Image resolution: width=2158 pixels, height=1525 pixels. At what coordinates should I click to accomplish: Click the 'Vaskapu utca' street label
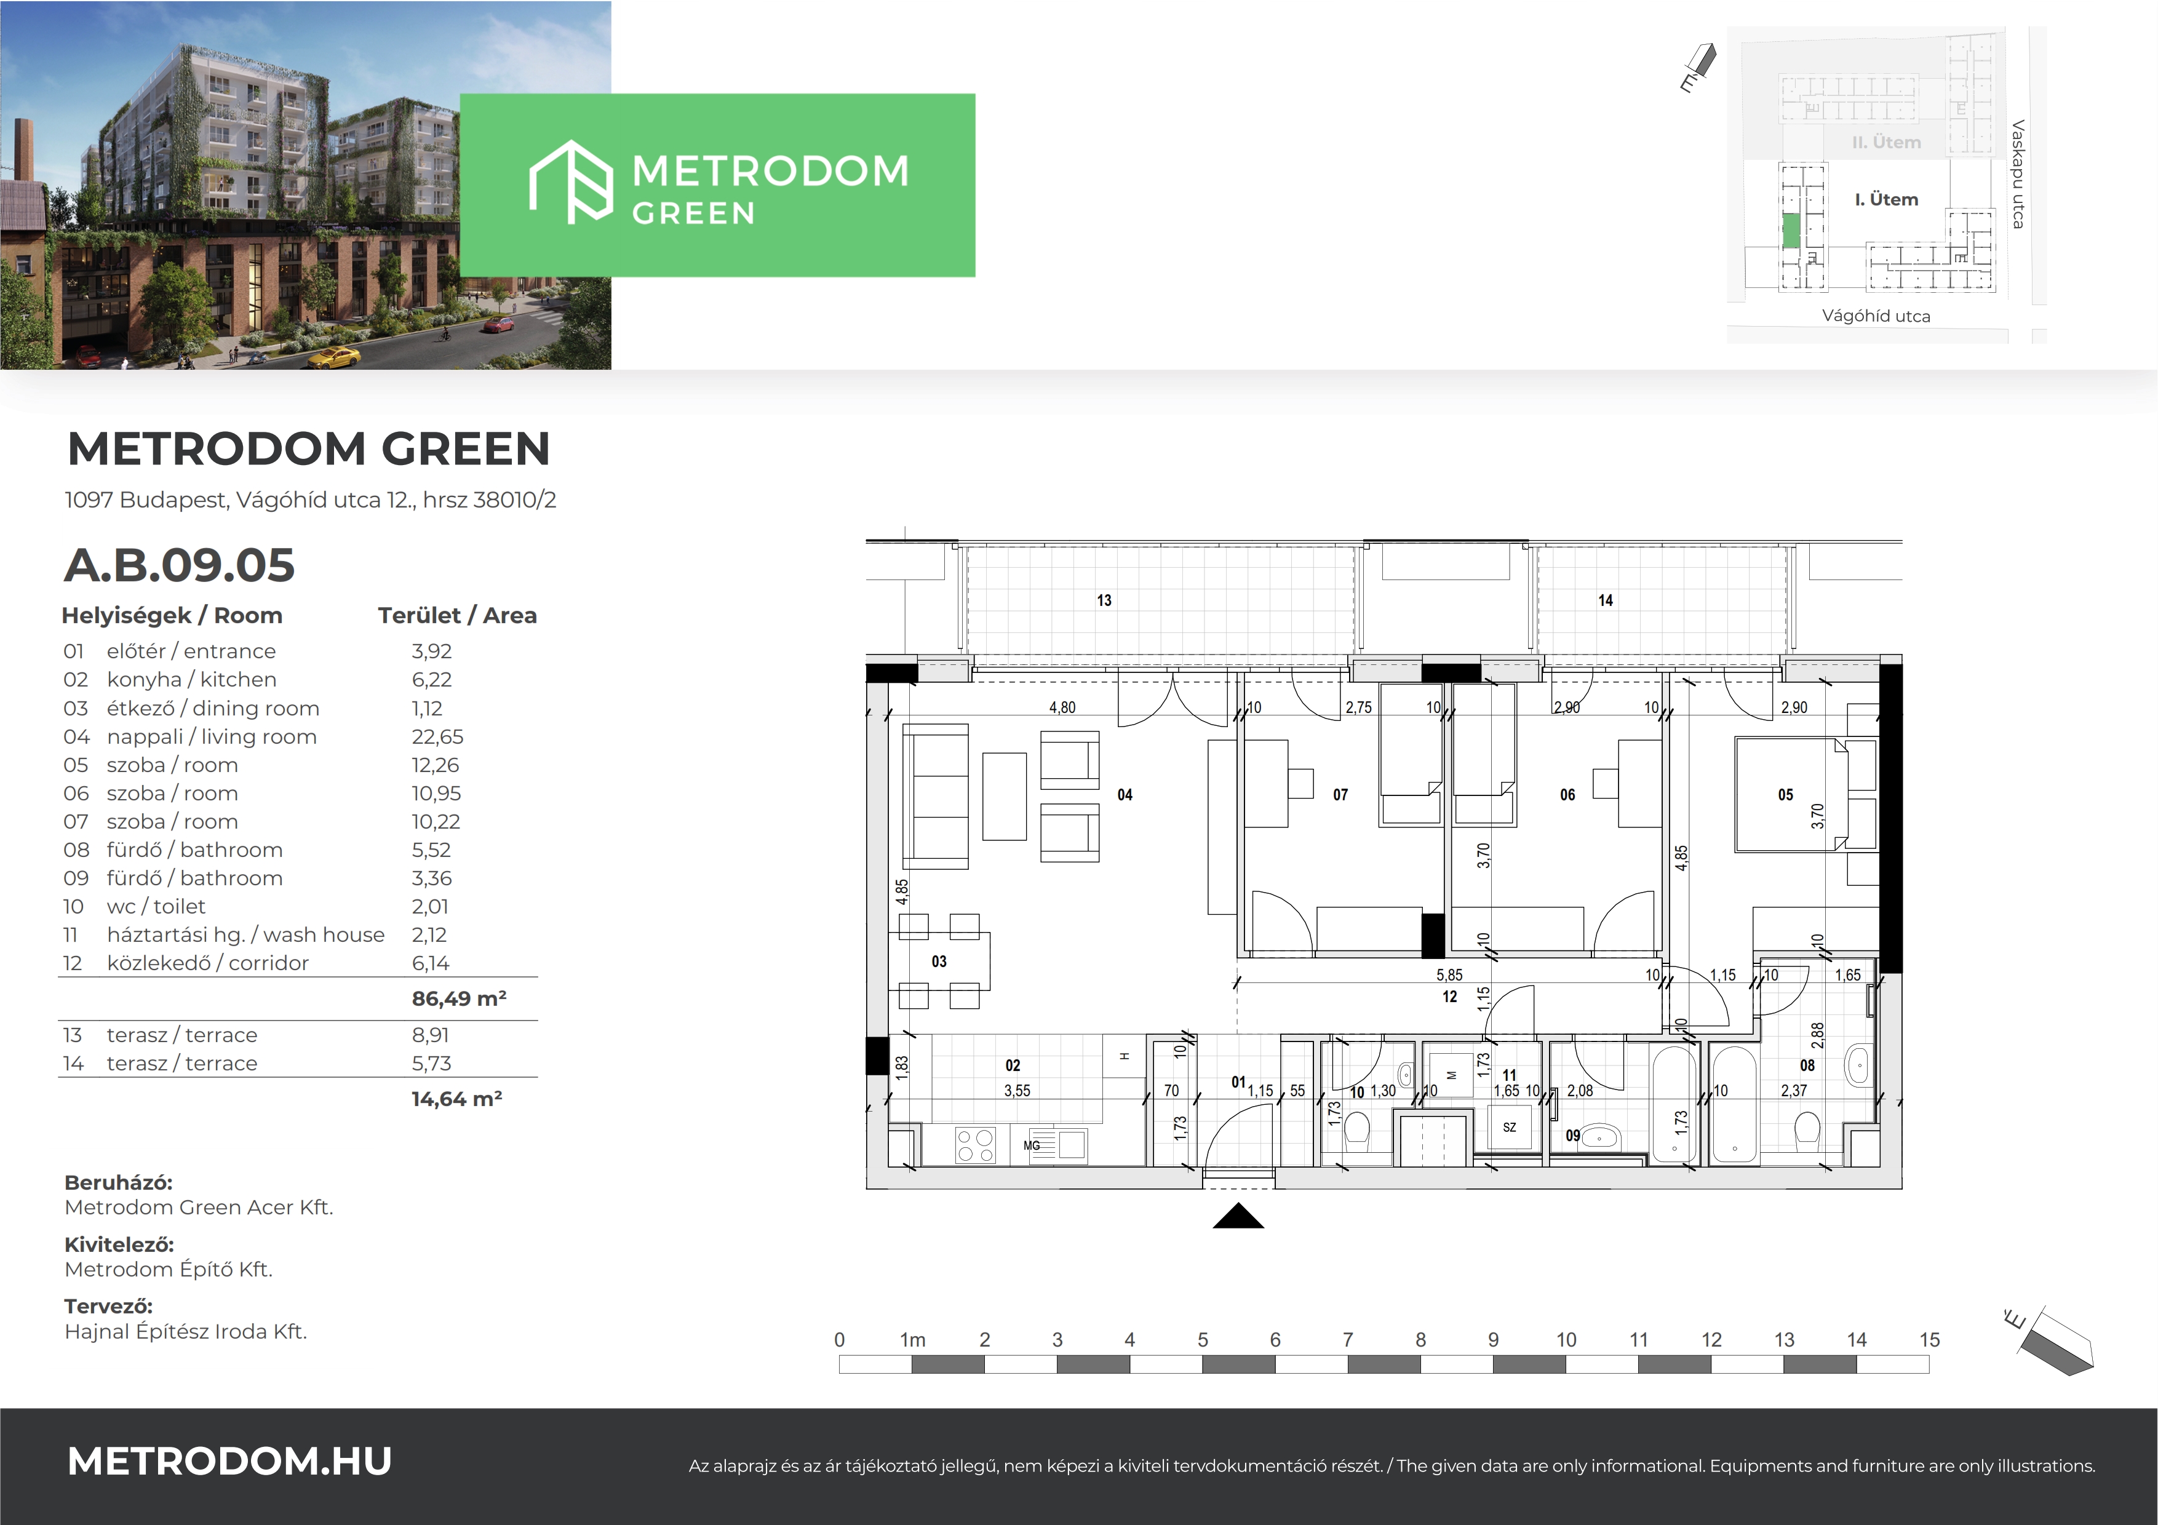(2017, 174)
